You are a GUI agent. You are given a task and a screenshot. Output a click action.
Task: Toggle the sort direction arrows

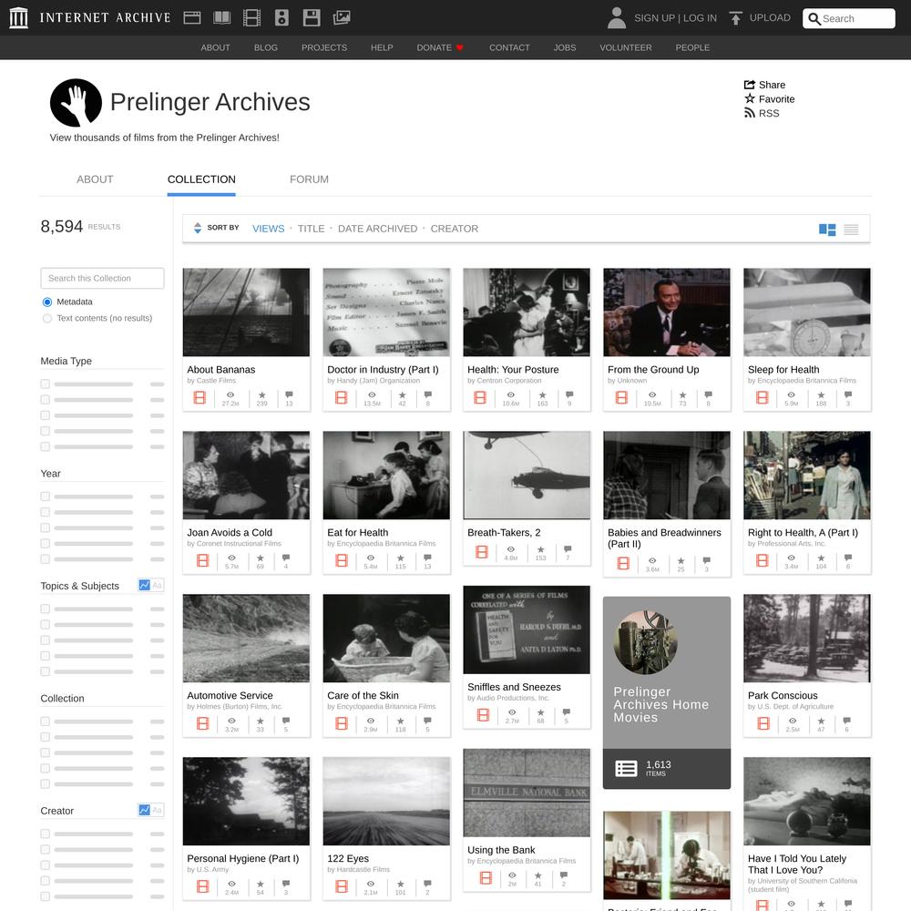[x=198, y=228]
